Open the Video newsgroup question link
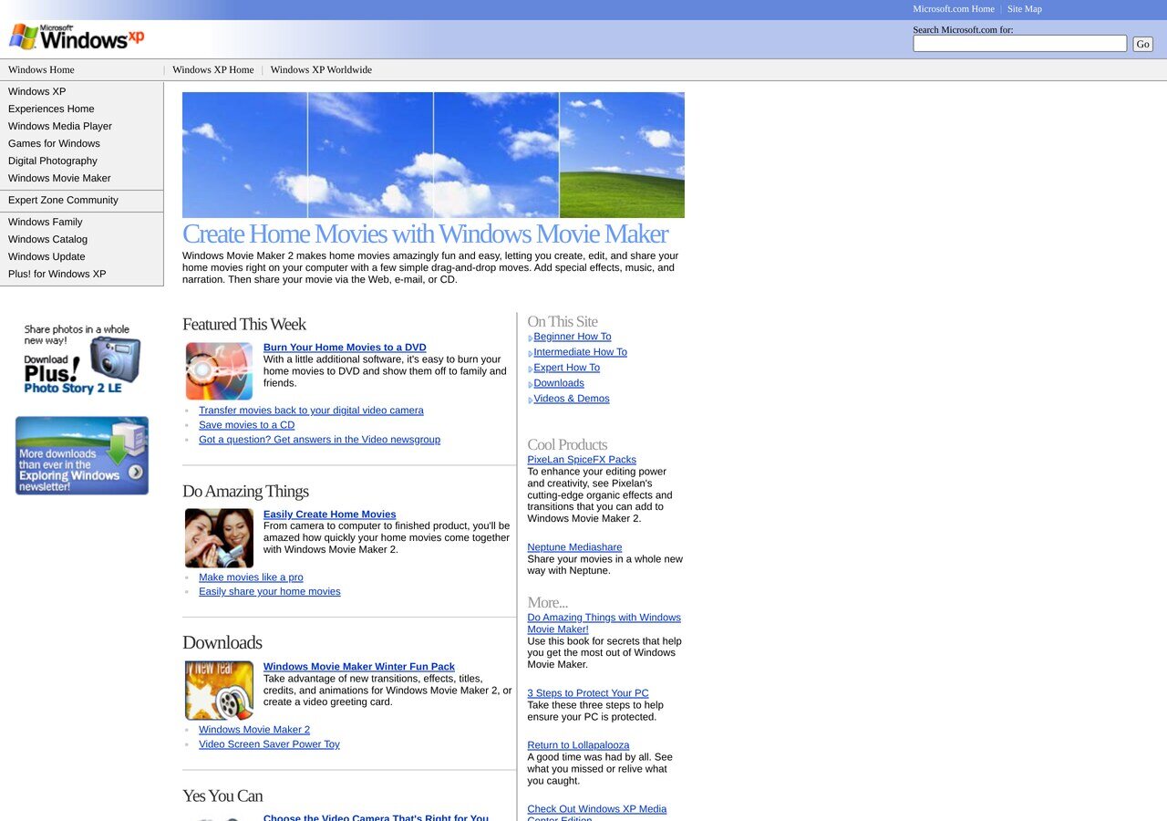The height and width of the screenshot is (821, 1167). (319, 440)
